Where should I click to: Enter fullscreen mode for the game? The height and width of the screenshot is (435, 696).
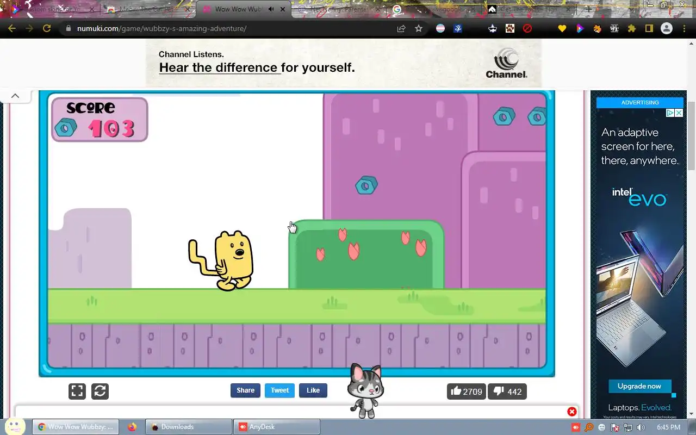77,391
